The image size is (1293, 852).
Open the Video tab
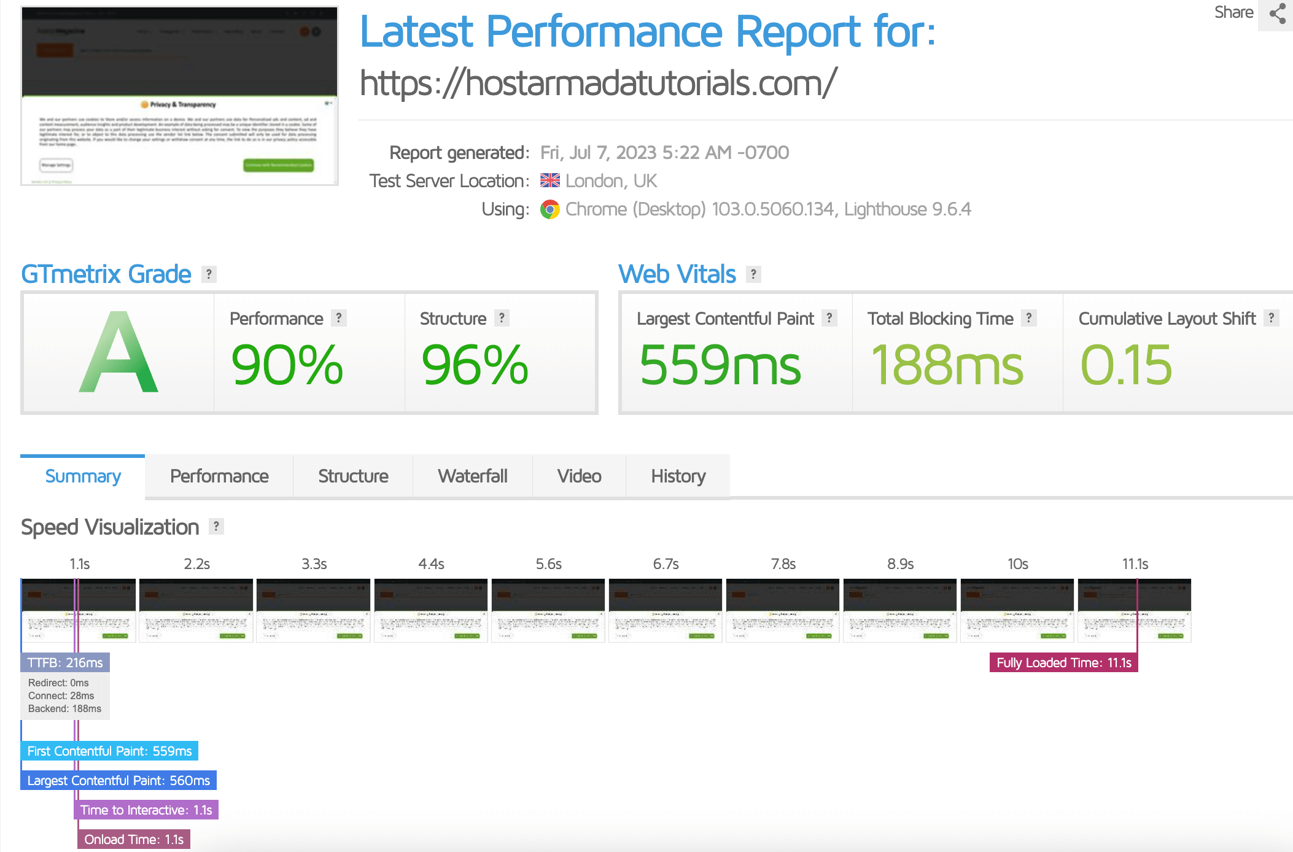coord(579,476)
